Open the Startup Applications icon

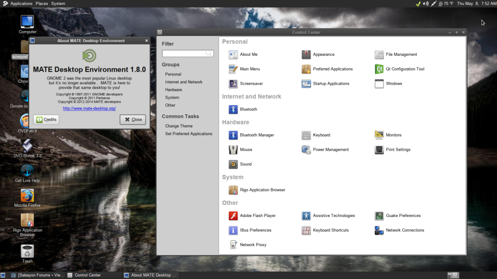coord(306,83)
